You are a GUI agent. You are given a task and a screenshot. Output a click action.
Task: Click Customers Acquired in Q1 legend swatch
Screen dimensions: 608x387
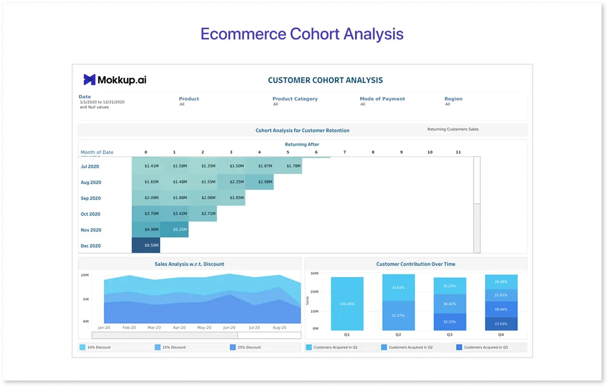point(309,347)
